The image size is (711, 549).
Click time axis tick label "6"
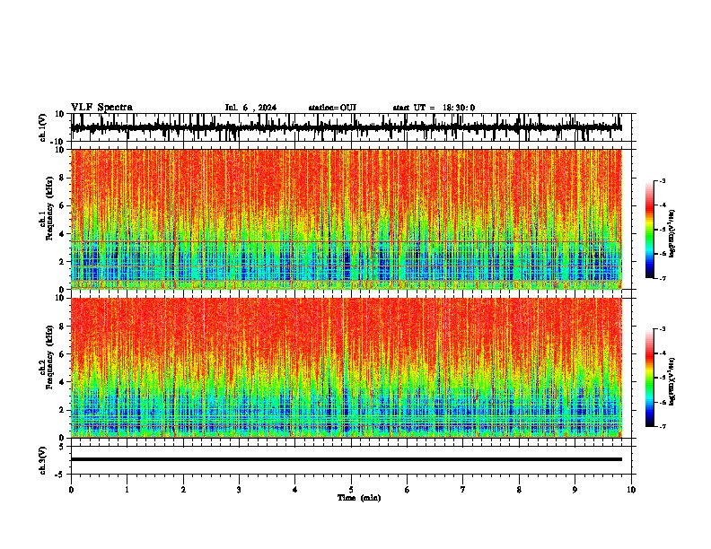408,490
